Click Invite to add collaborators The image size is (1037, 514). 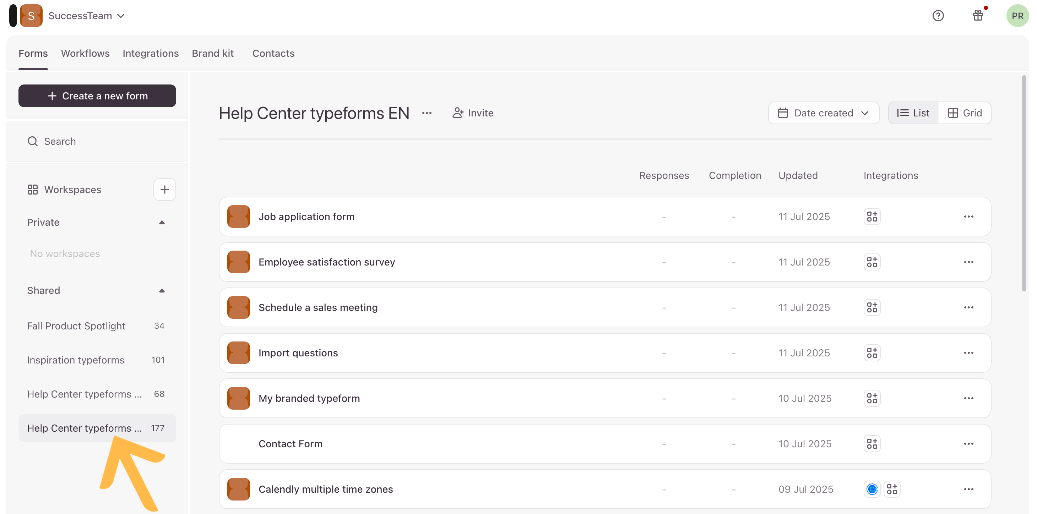(x=473, y=113)
